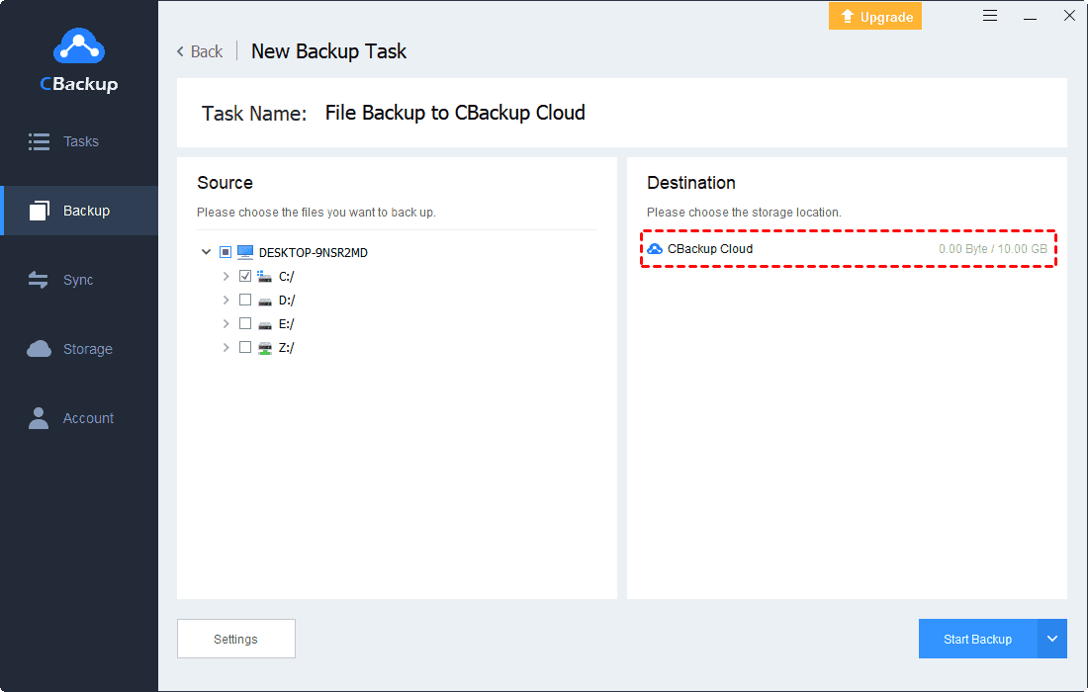
Task: Click the C:/ system drive icon
Action: pos(264,276)
